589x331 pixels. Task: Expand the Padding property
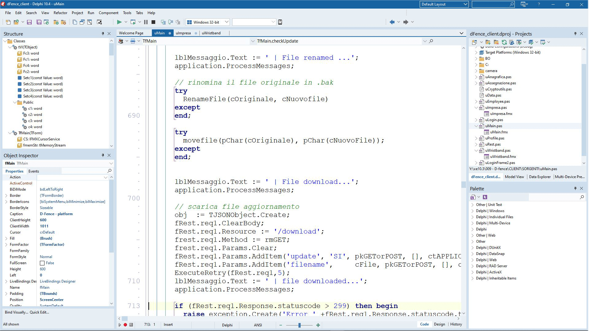6,294
